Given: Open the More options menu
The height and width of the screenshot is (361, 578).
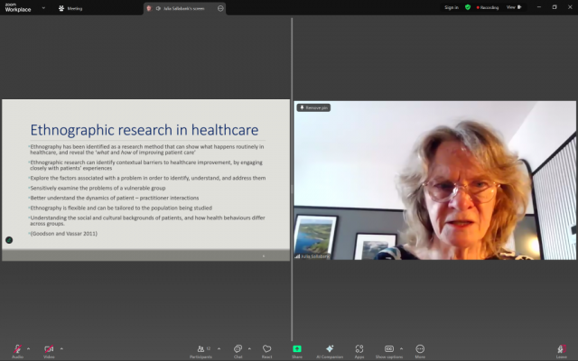Looking at the screenshot, I should [x=420, y=349].
